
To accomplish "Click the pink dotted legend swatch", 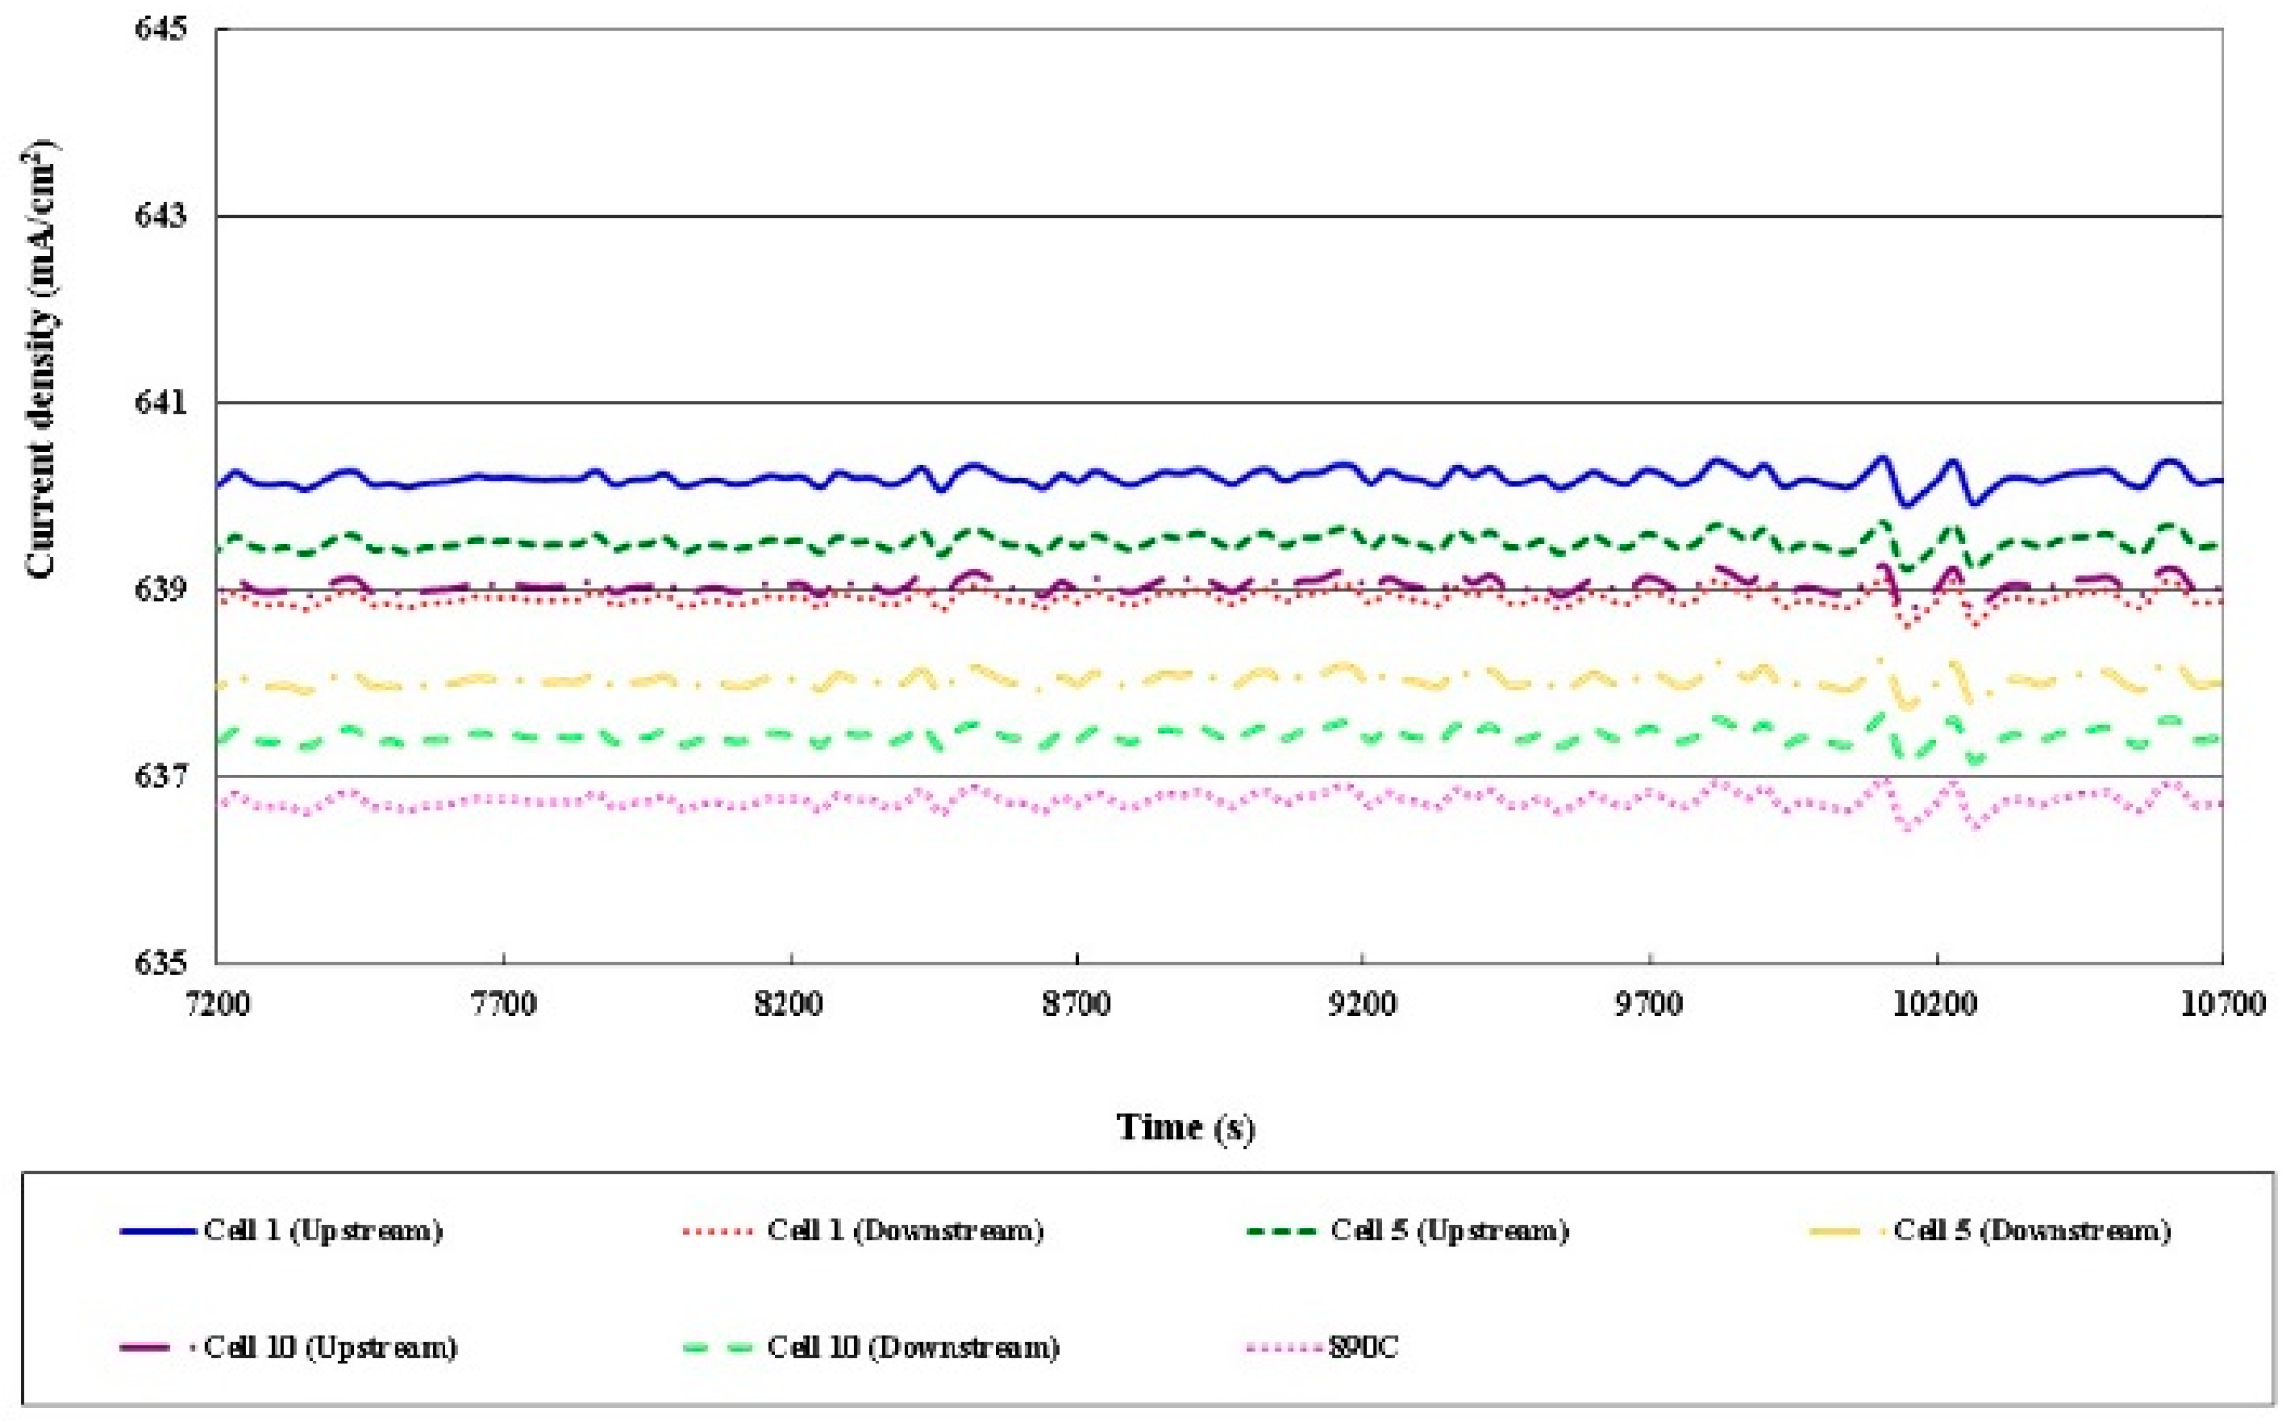I will (x=1284, y=1349).
